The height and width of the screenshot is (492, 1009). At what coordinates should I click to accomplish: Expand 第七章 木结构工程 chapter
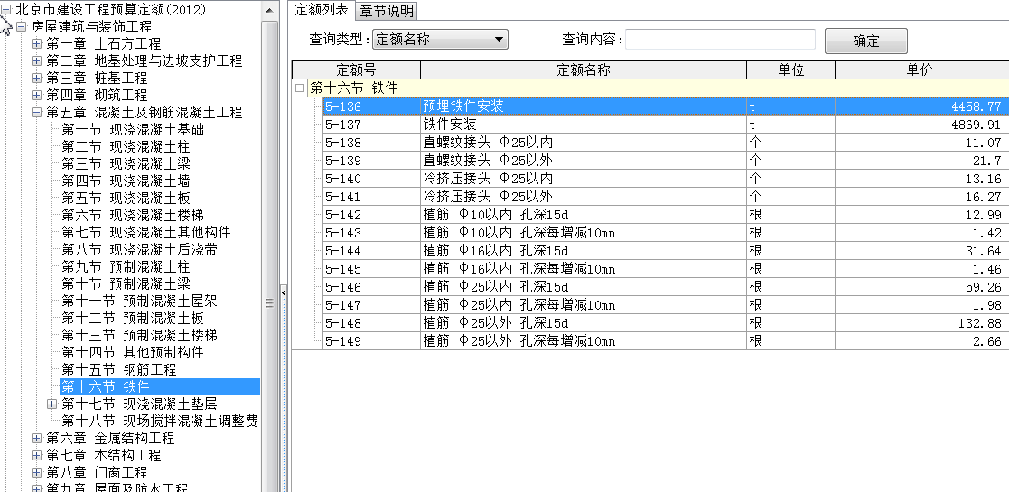point(37,455)
